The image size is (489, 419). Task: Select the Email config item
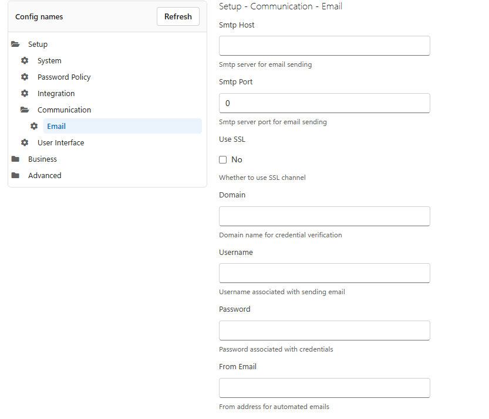click(123, 126)
